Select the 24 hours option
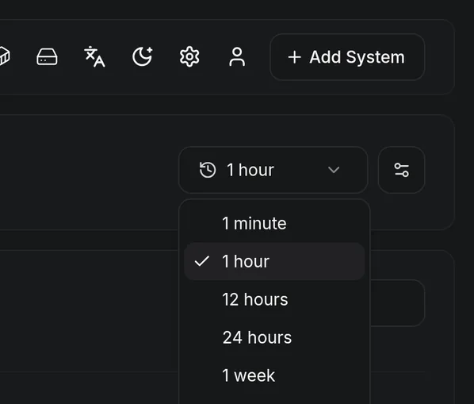This screenshot has height=404, width=474. coord(274,337)
